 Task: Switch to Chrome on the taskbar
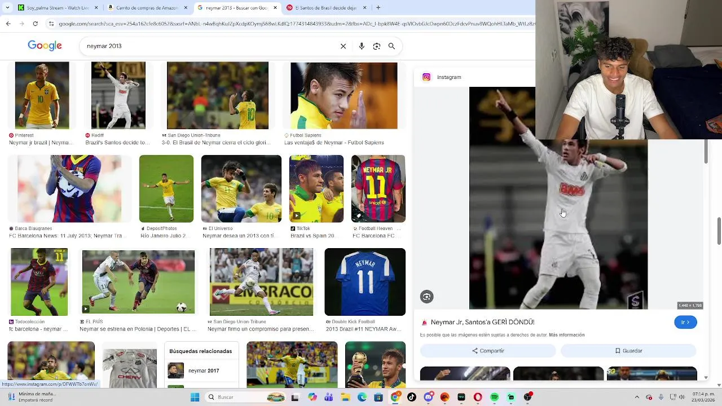tap(395, 397)
